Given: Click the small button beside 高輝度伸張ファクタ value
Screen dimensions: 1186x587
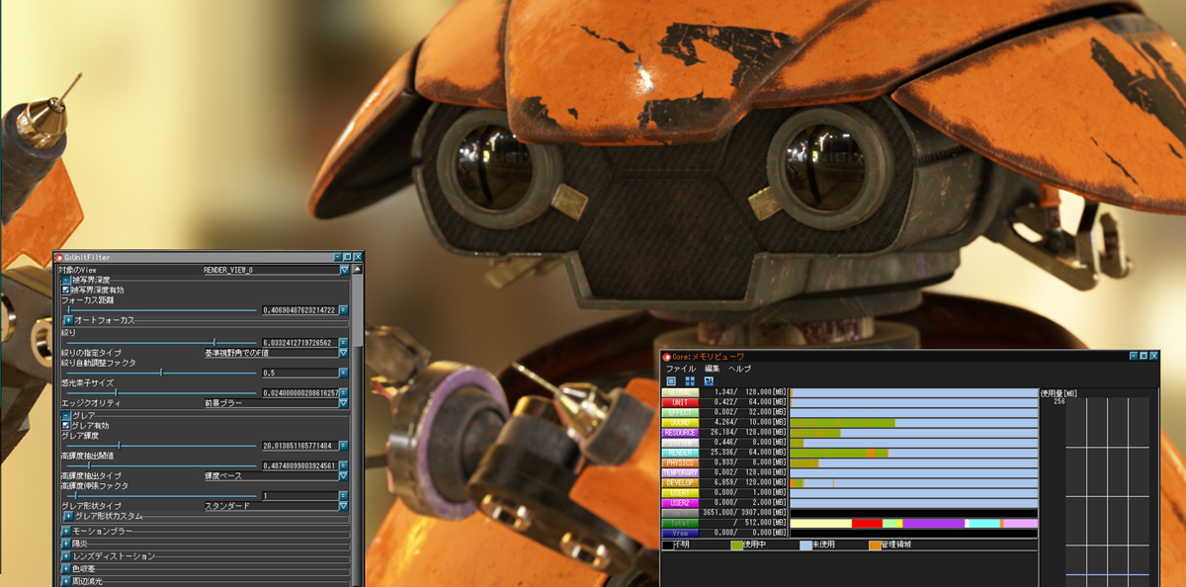Looking at the screenshot, I should coord(343,496).
